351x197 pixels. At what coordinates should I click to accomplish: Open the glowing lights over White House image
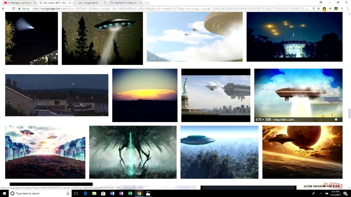click(x=295, y=37)
